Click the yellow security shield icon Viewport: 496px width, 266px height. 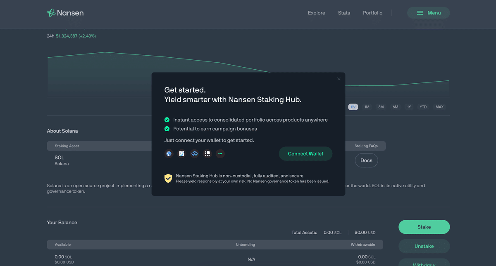(168, 178)
